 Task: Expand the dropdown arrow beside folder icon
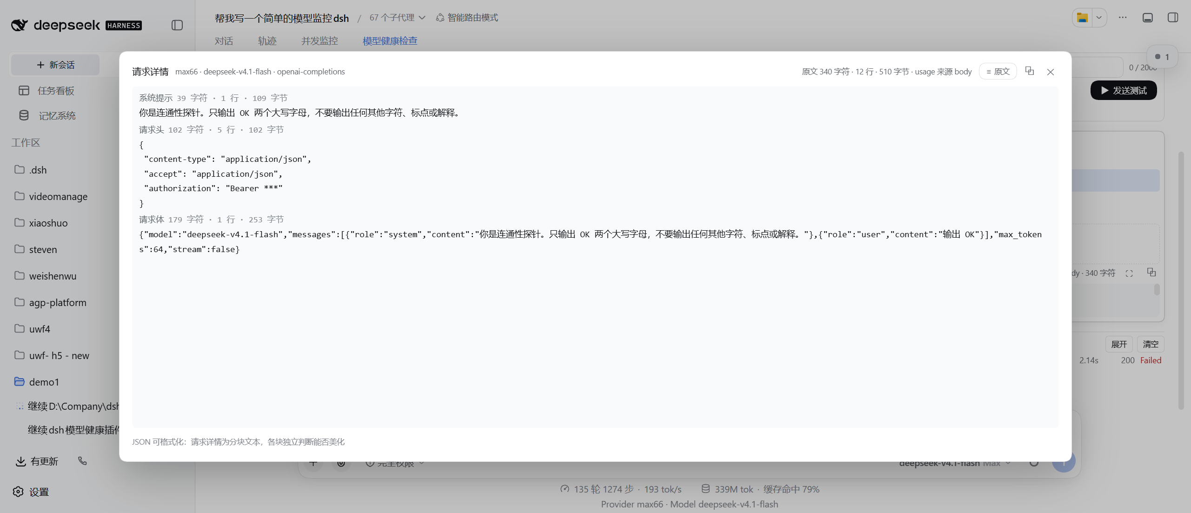1099,18
